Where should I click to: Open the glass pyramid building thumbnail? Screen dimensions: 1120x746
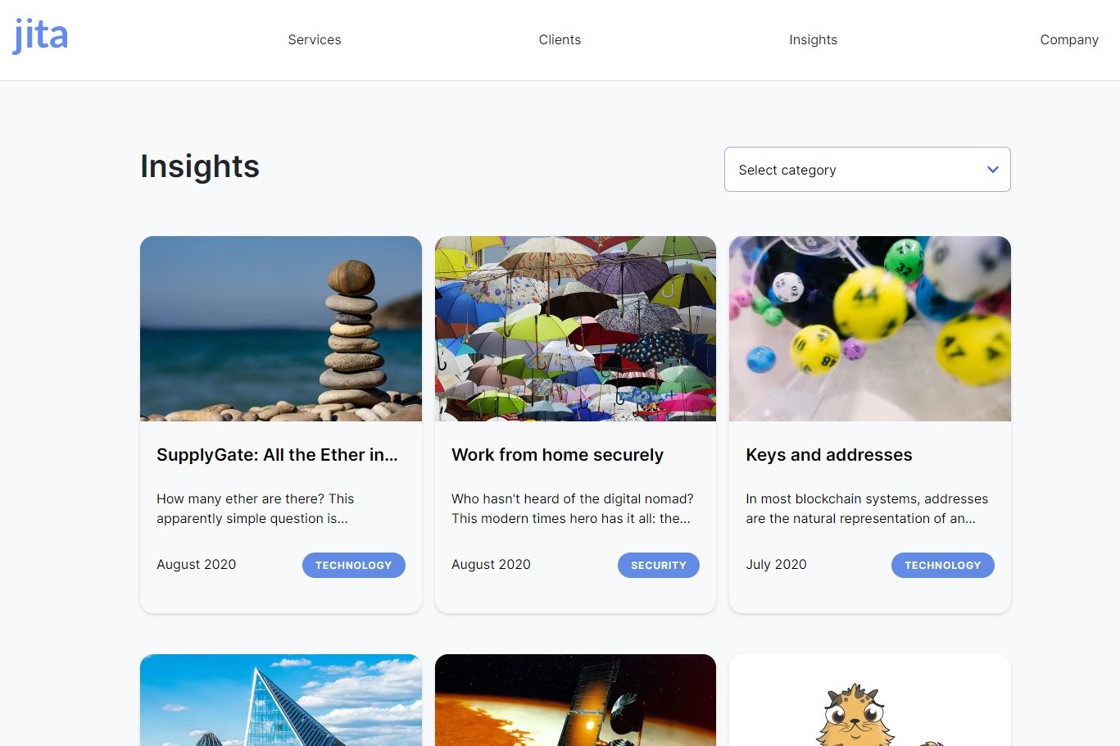pyautogui.click(x=281, y=700)
